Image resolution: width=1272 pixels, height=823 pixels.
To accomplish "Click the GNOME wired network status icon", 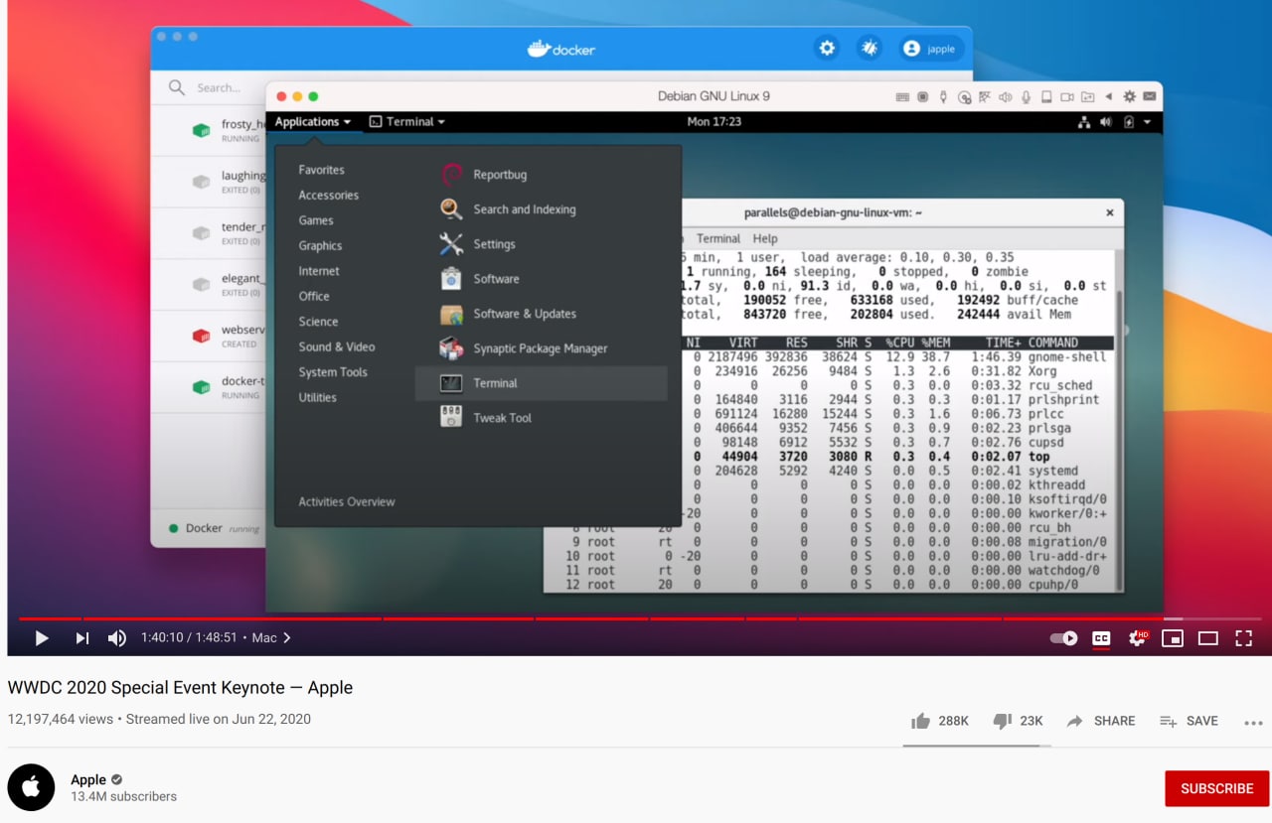I will click(1084, 122).
